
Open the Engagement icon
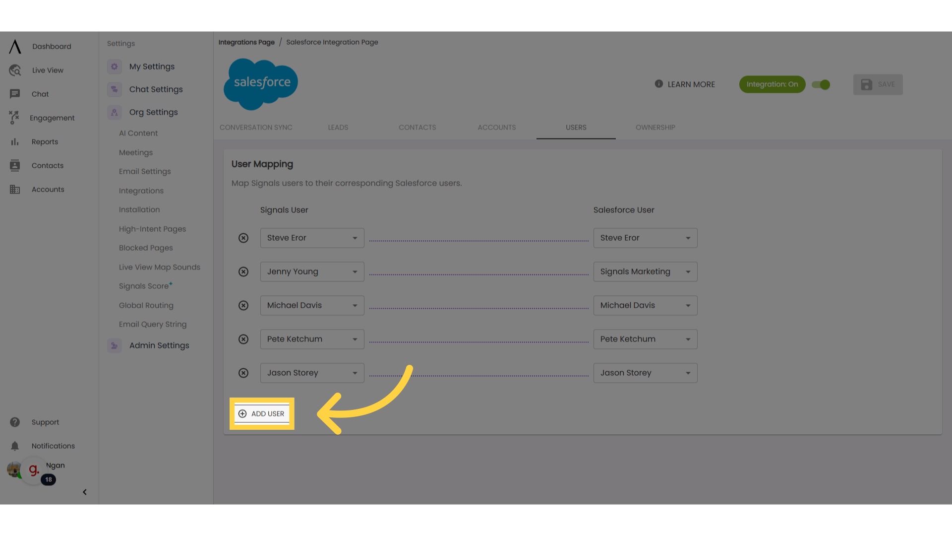click(14, 118)
